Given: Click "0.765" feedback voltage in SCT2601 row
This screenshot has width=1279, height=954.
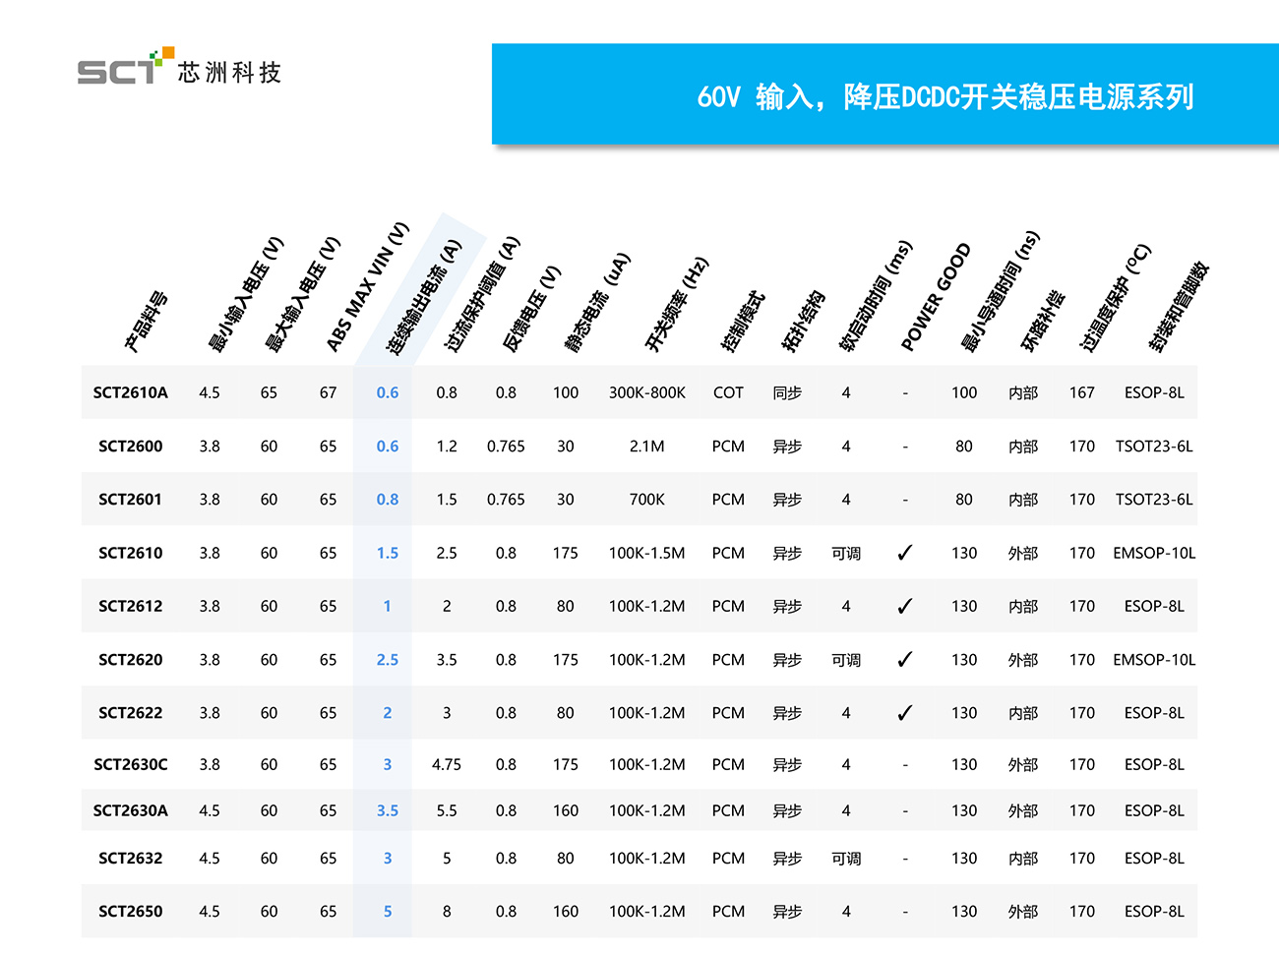Looking at the screenshot, I should (x=506, y=499).
